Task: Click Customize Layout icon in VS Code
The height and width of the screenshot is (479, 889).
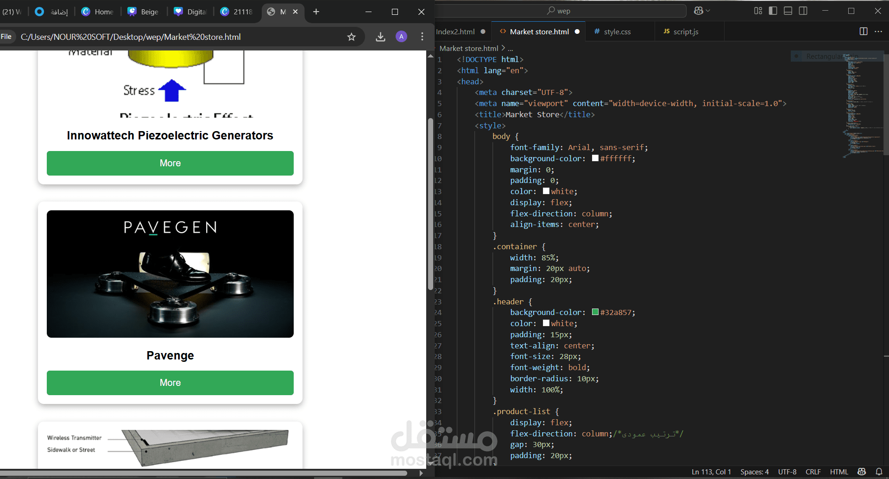Action: pos(758,11)
